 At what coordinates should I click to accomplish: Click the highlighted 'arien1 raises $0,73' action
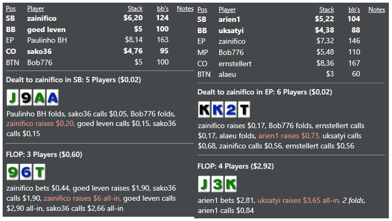tap(290, 136)
